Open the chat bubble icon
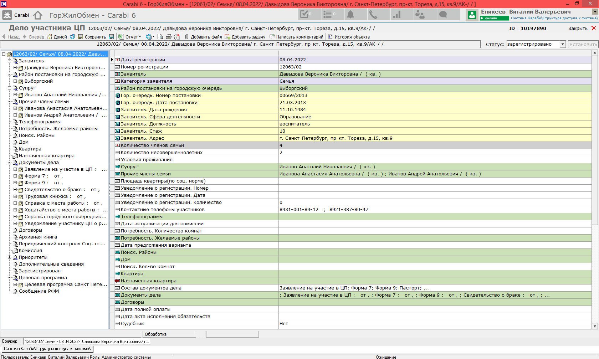 (443, 15)
